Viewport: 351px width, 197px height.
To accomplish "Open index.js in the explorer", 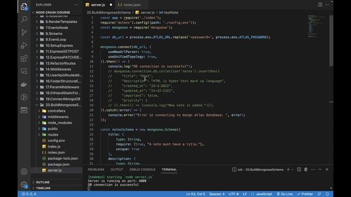I will pyautogui.click(x=57, y=147).
